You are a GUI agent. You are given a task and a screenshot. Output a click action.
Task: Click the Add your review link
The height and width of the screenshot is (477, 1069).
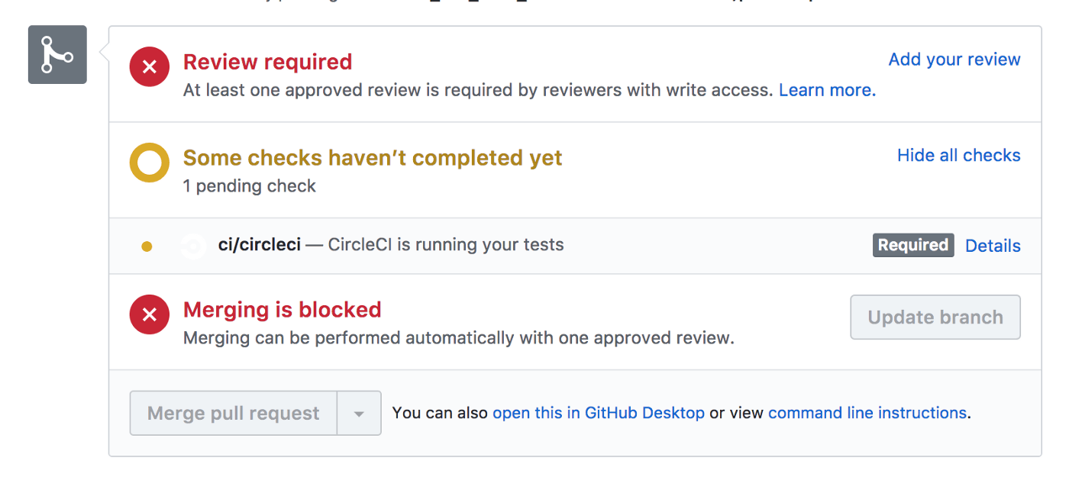[954, 60]
